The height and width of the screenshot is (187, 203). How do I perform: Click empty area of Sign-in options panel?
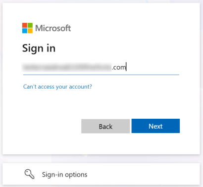click(142, 174)
